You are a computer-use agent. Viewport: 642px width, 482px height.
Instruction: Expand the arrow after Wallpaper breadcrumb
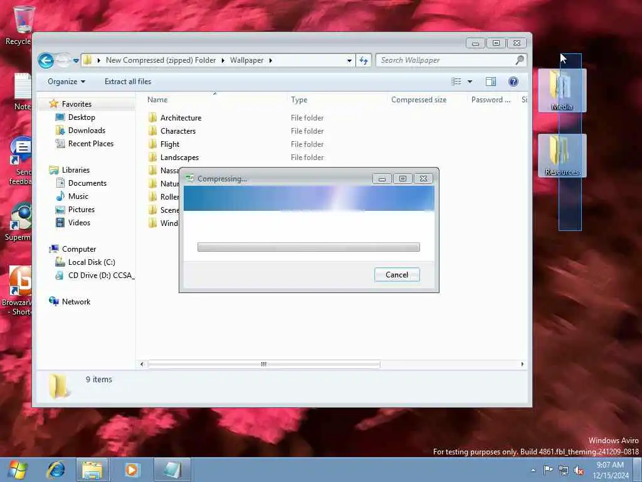pyautogui.click(x=271, y=60)
